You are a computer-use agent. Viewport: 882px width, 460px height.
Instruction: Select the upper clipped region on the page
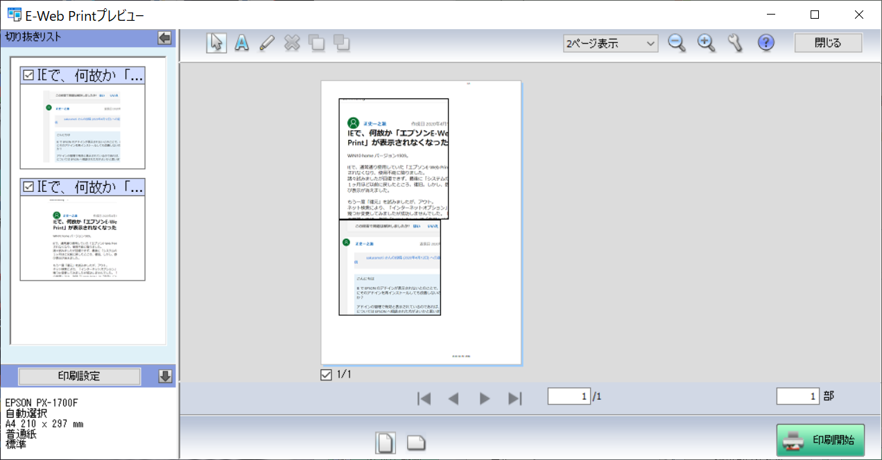tap(393, 159)
